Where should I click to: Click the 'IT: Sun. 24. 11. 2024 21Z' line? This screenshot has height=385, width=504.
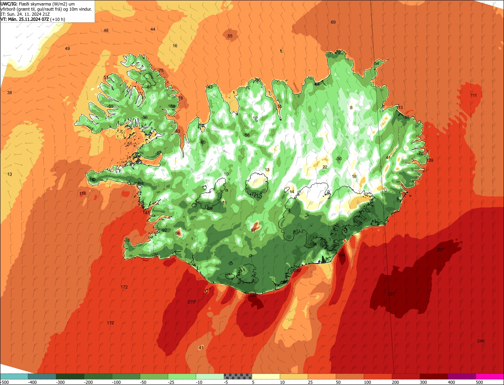(x=25, y=14)
